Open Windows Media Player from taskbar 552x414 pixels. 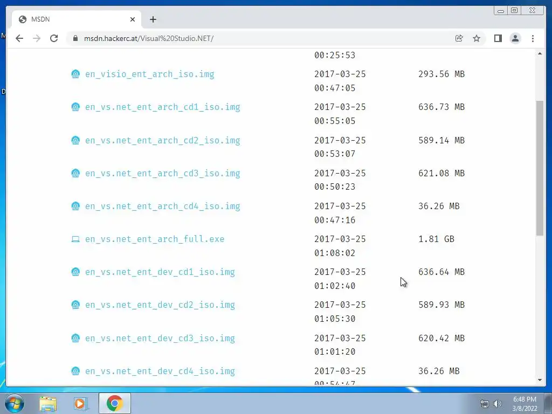[x=81, y=403]
